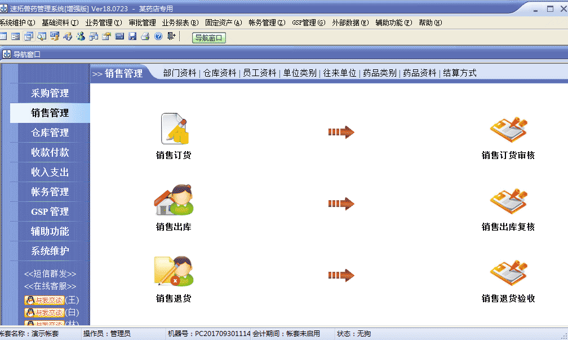Open the 仓库资料 link
The width and height of the screenshot is (568, 340).
pos(220,73)
